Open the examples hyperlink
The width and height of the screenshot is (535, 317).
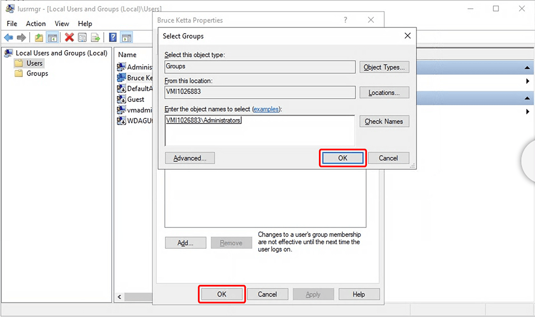click(x=266, y=109)
